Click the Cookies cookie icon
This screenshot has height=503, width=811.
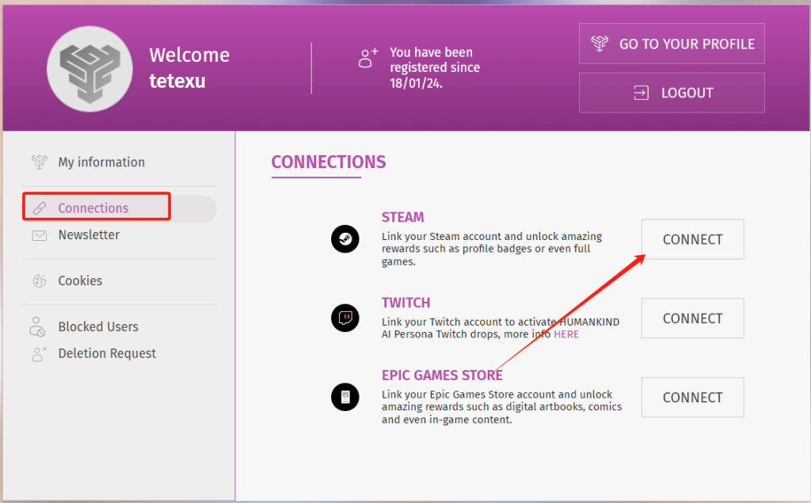[40, 281]
